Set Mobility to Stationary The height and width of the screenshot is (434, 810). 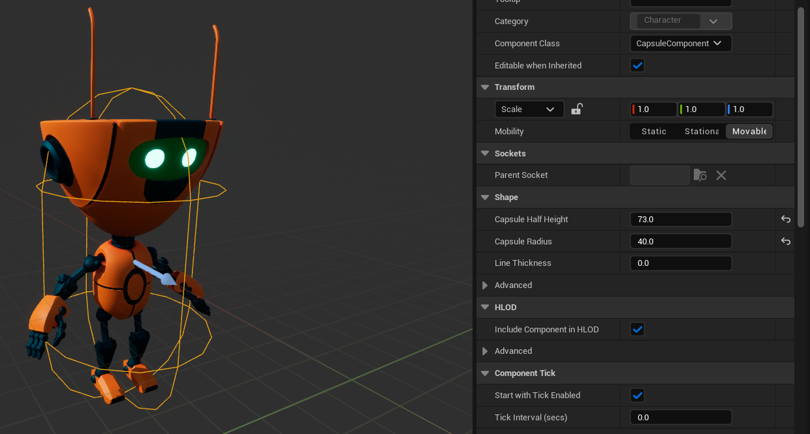pos(702,131)
